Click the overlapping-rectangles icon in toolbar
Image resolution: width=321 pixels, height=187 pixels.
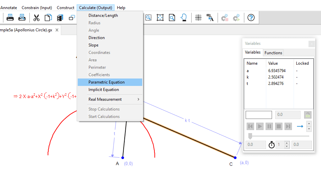click(72, 18)
